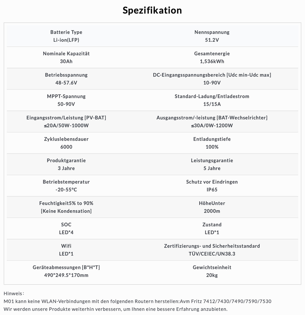The width and height of the screenshot is (305, 315).
Task: Click the Standard-Ladung/Entladestrom label
Action: coord(212,96)
